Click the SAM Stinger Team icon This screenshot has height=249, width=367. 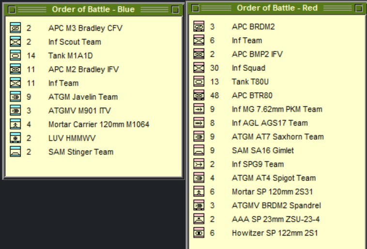(15, 152)
